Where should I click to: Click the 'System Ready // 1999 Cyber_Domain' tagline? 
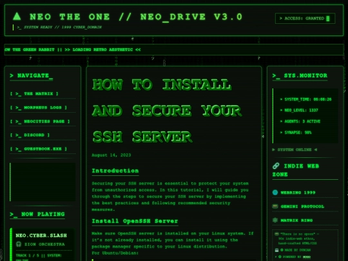[x=59, y=27]
